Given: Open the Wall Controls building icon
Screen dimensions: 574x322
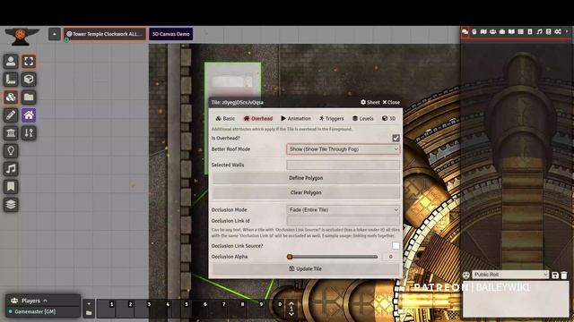Looking at the screenshot, I should click(x=11, y=133).
